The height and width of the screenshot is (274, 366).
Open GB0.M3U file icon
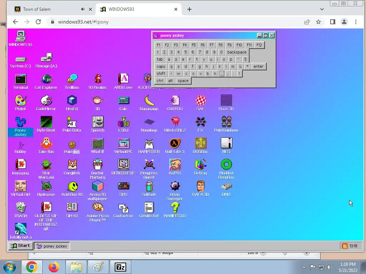[174, 103]
